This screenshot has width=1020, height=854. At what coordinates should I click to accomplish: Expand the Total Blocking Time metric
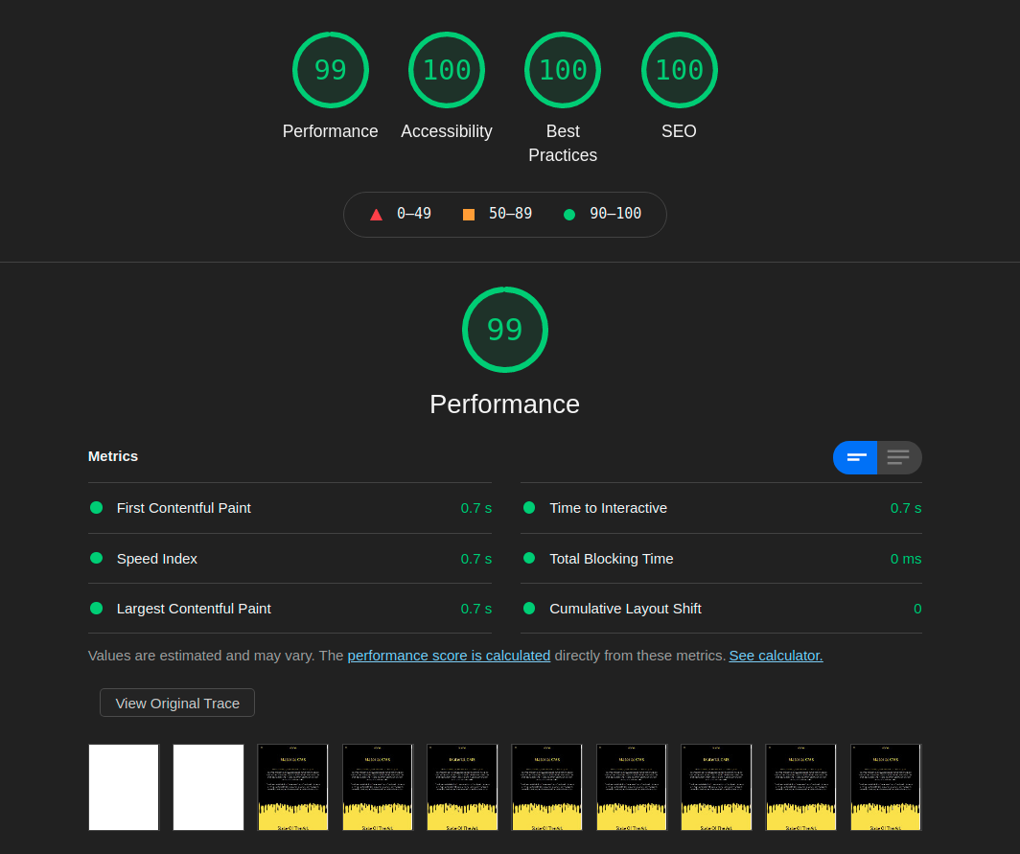coord(611,559)
